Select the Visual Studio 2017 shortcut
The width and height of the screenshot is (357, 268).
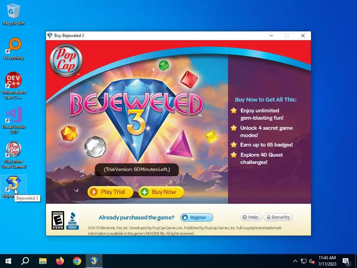click(14, 120)
